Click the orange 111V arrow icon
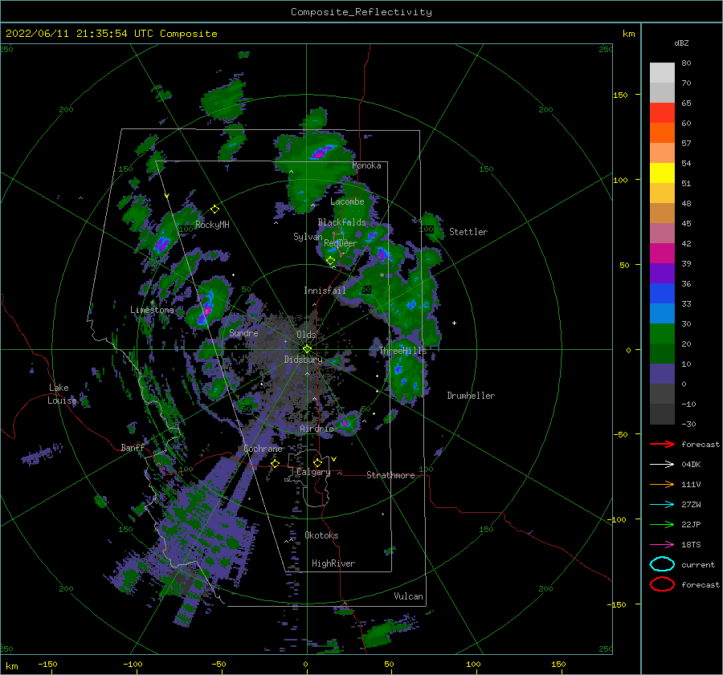 (662, 484)
